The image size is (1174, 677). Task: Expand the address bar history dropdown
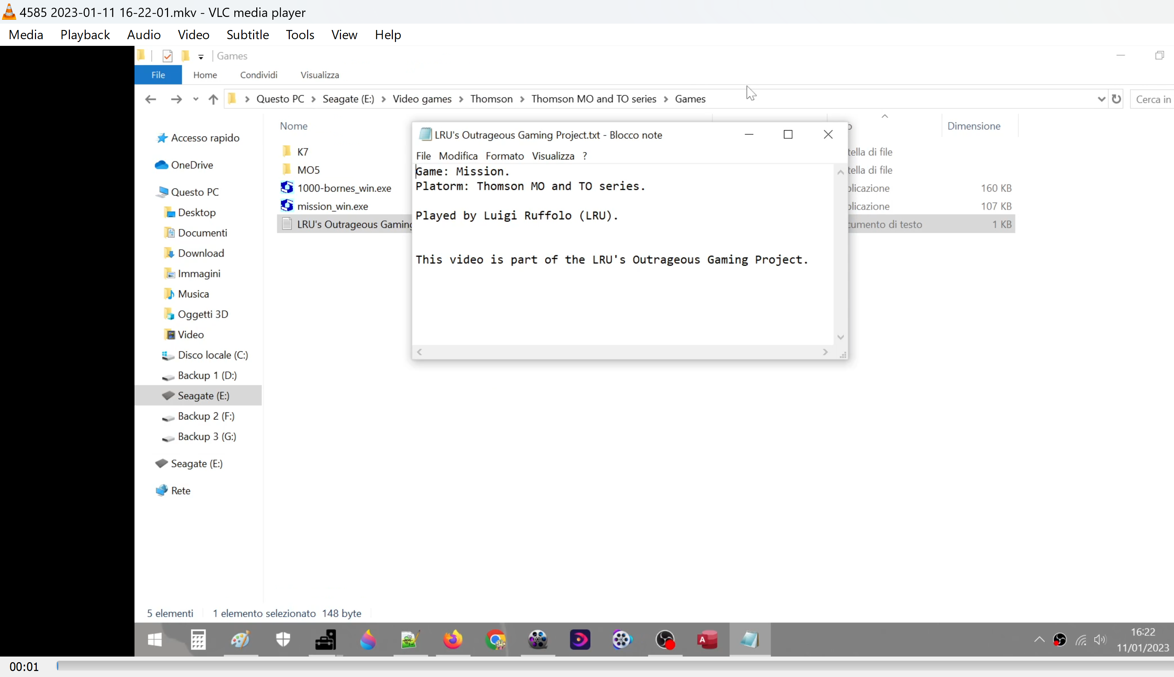click(1101, 99)
